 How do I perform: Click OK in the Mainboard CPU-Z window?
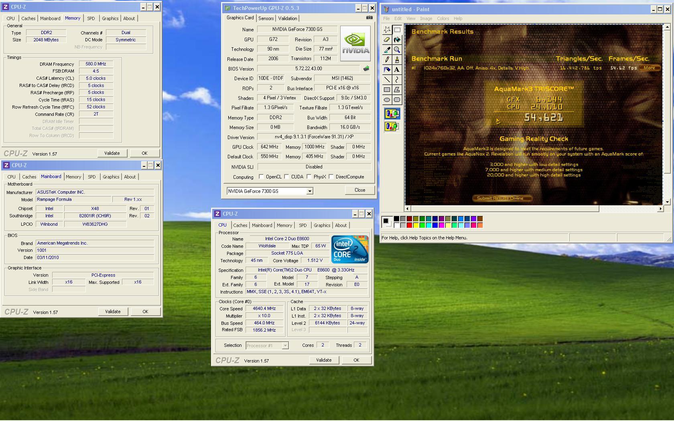(145, 312)
